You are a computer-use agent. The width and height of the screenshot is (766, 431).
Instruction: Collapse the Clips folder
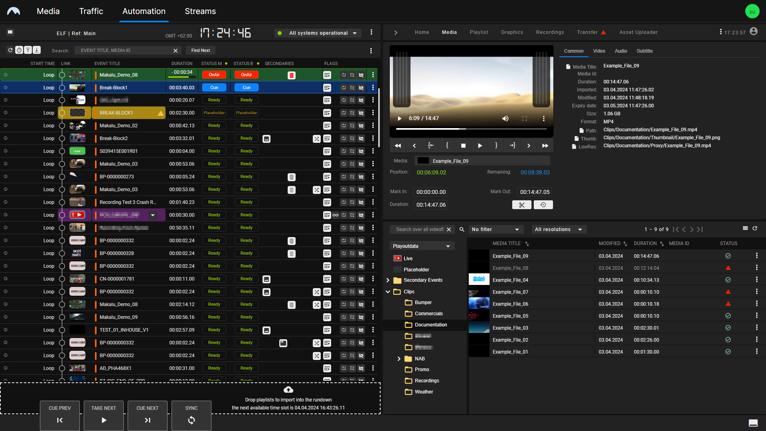[388, 292]
